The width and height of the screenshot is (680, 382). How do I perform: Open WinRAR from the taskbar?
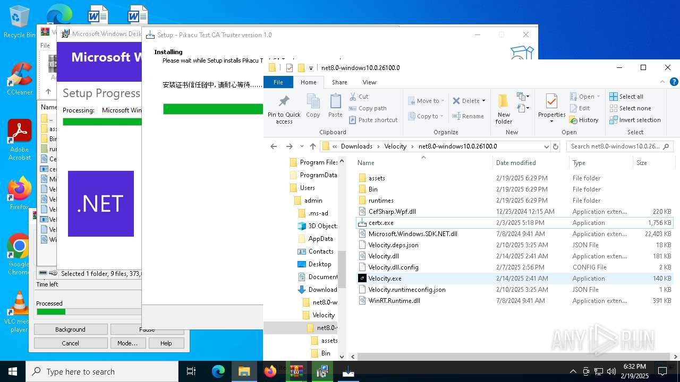coord(296,371)
